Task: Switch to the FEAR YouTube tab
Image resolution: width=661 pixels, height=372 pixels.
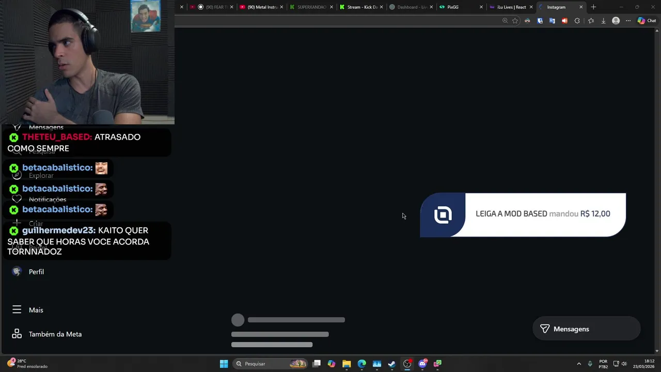Action: tap(212, 7)
